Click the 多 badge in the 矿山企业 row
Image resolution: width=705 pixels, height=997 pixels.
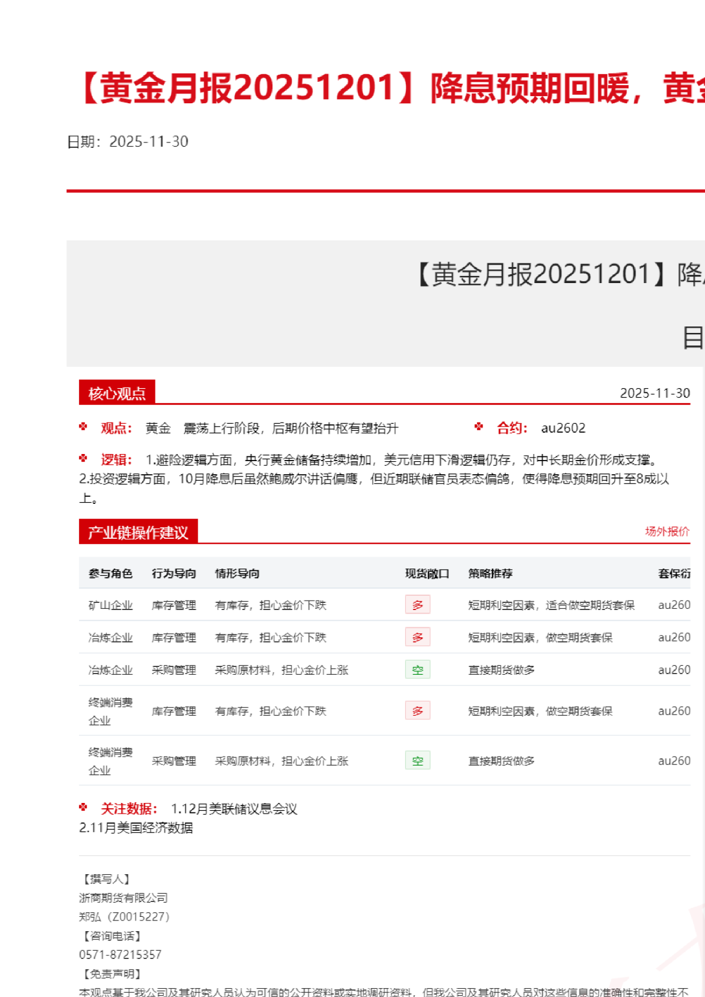click(417, 605)
